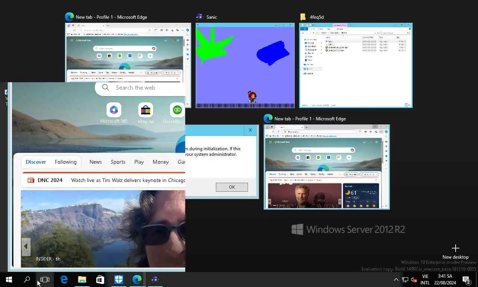Open the News feed tab
478x287 pixels.
[96, 162]
